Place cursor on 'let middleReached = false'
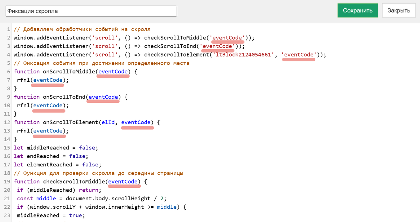Viewport: 420px width, 222px height. click(x=56, y=148)
